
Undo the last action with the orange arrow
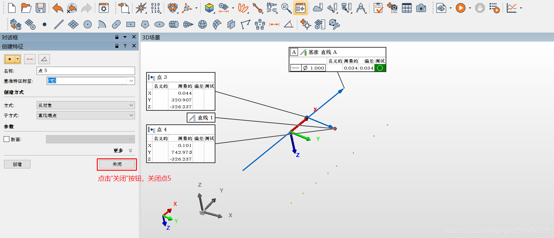click(57, 8)
